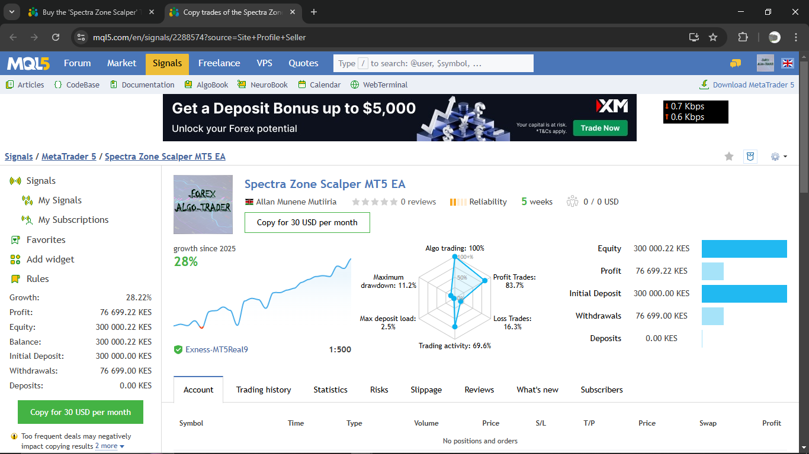The image size is (809, 454).
Task: View the Subscribers tab
Action: pyautogui.click(x=602, y=390)
